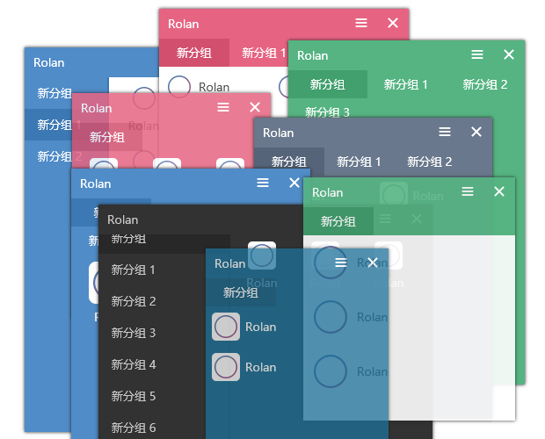The image size is (545, 439).
Task: Select 新分组 tab in the translucent green window
Action: click(338, 221)
